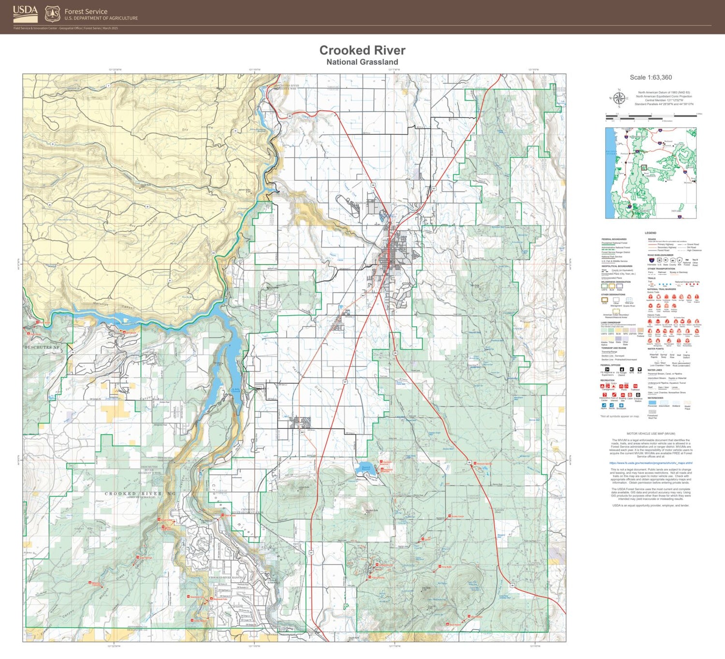Click the Boating Site icon
The image size is (725, 659).
tap(623, 395)
